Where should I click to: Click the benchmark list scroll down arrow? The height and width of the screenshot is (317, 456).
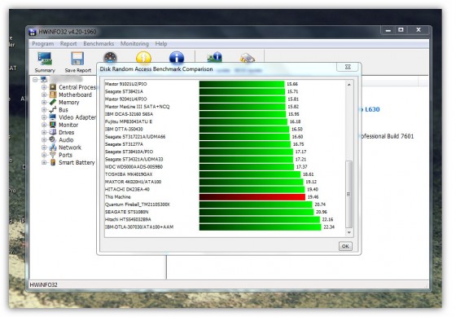click(349, 232)
